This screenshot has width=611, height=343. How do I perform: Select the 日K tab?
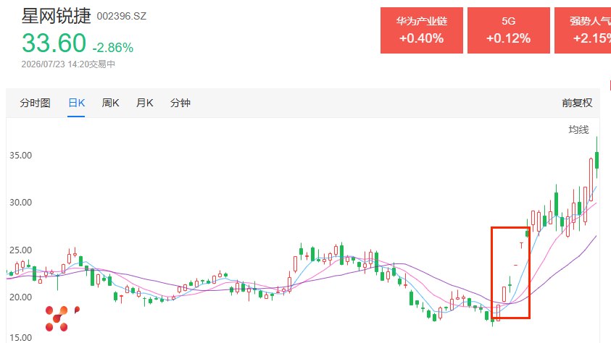76,103
